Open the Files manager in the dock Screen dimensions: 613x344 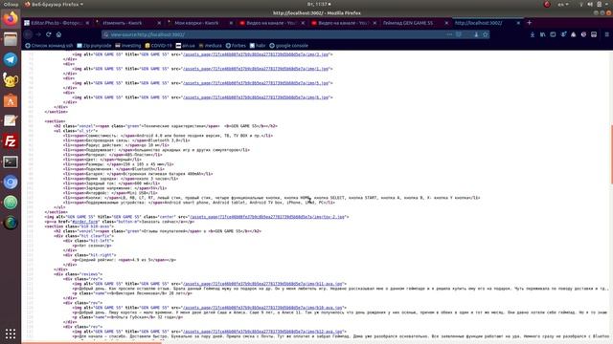pyautogui.click(x=11, y=39)
